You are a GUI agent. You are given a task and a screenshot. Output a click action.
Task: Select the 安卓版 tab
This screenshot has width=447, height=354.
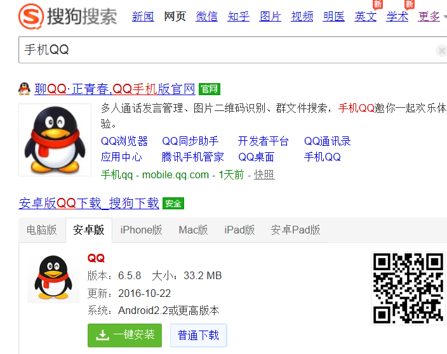pos(89,230)
